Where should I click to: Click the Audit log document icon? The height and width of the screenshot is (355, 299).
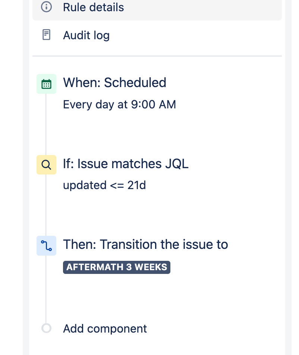(x=46, y=34)
